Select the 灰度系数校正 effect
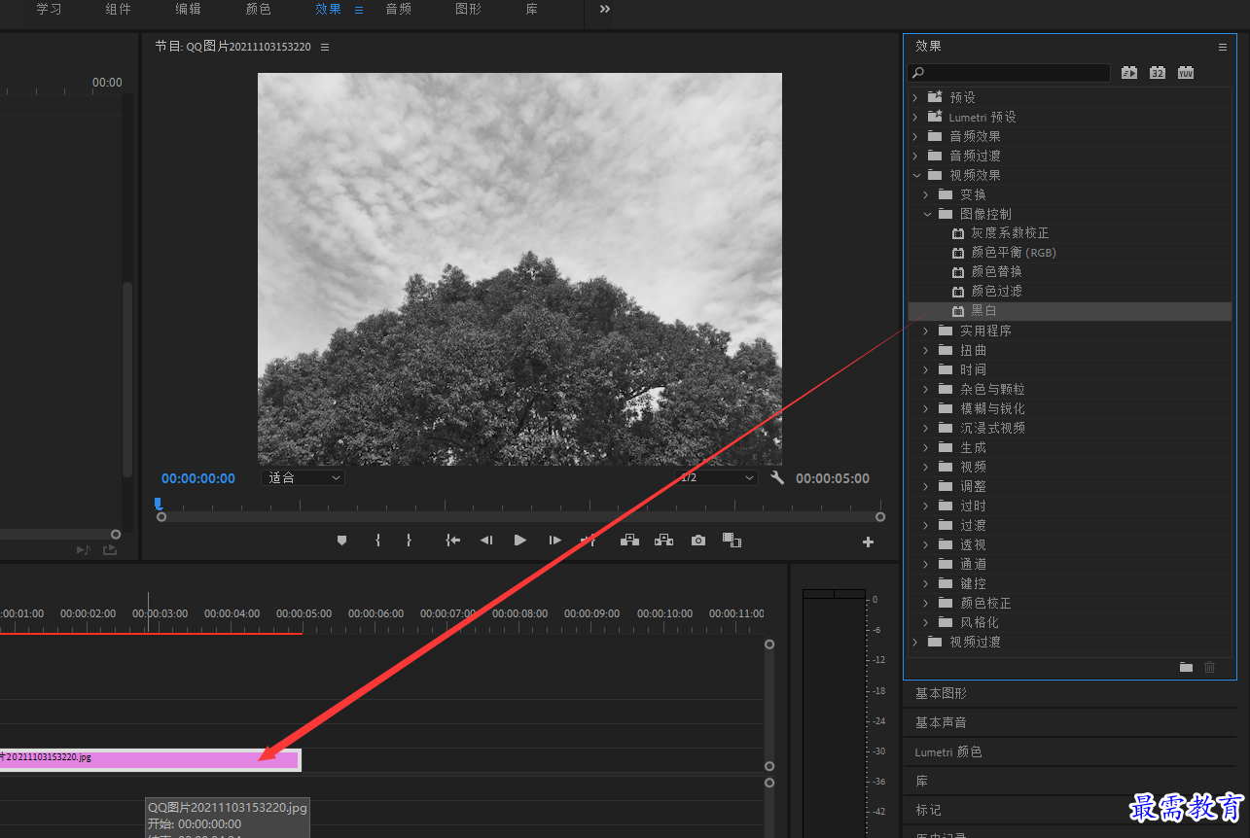 click(1011, 233)
